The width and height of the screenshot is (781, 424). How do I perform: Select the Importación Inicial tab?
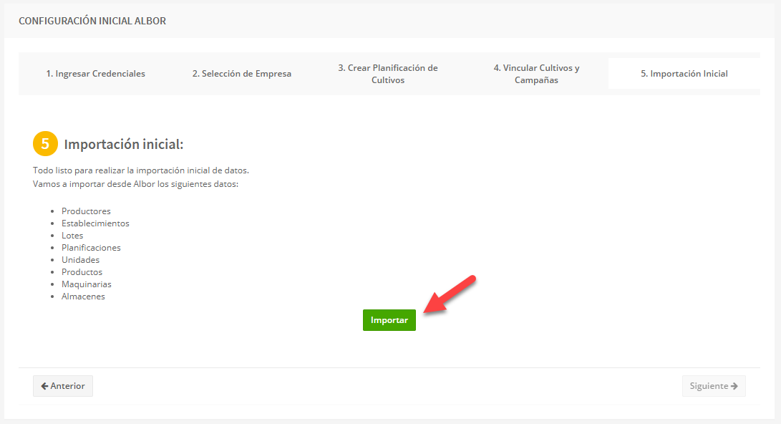click(684, 74)
